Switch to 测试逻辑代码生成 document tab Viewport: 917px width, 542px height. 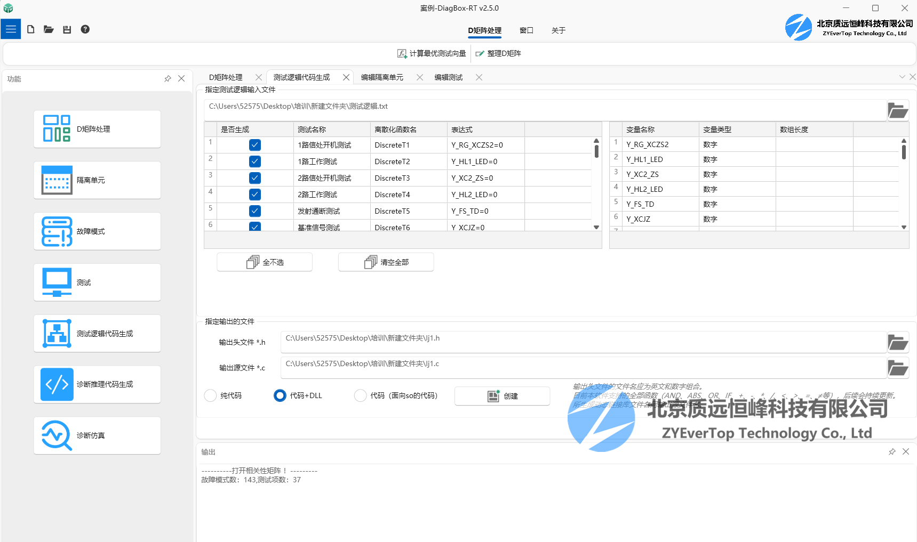pos(302,77)
